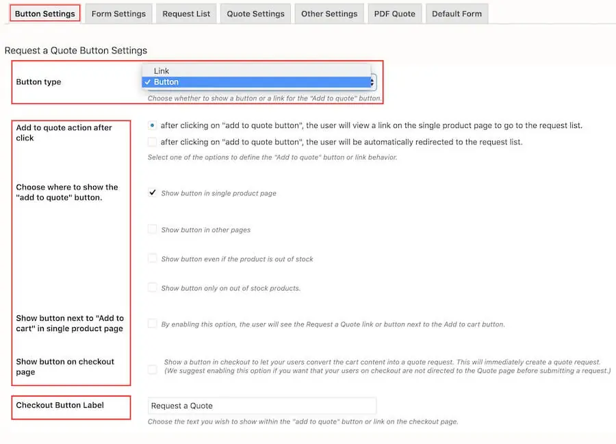This screenshot has width=616, height=444.
Task: Click the Request a Quote Button Settings heading
Action: [76, 51]
